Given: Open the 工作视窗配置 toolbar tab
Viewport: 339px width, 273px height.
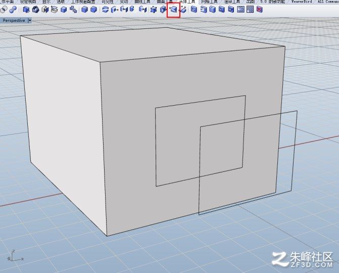Looking at the screenshot, I should [x=83, y=2].
